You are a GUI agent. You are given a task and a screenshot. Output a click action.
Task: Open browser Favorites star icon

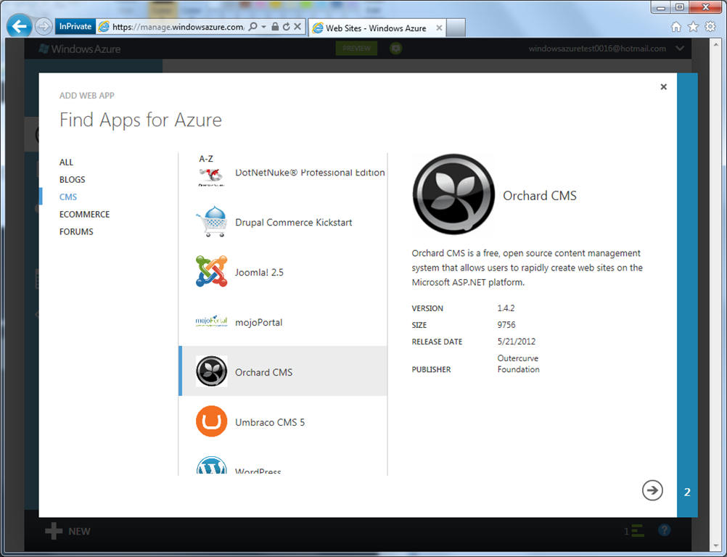[693, 27]
